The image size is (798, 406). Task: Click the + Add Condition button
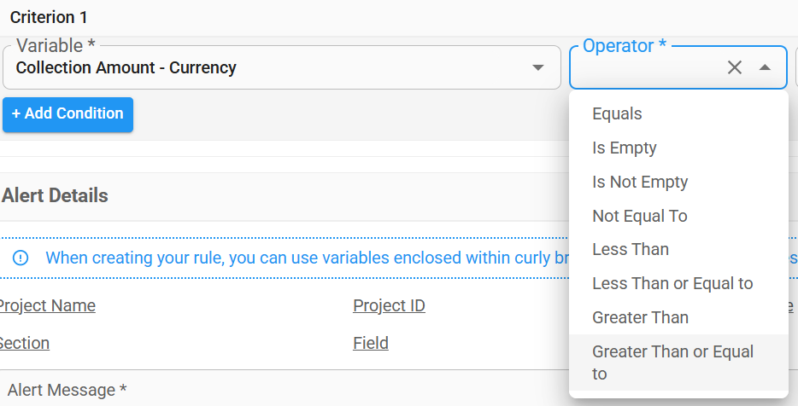point(67,114)
